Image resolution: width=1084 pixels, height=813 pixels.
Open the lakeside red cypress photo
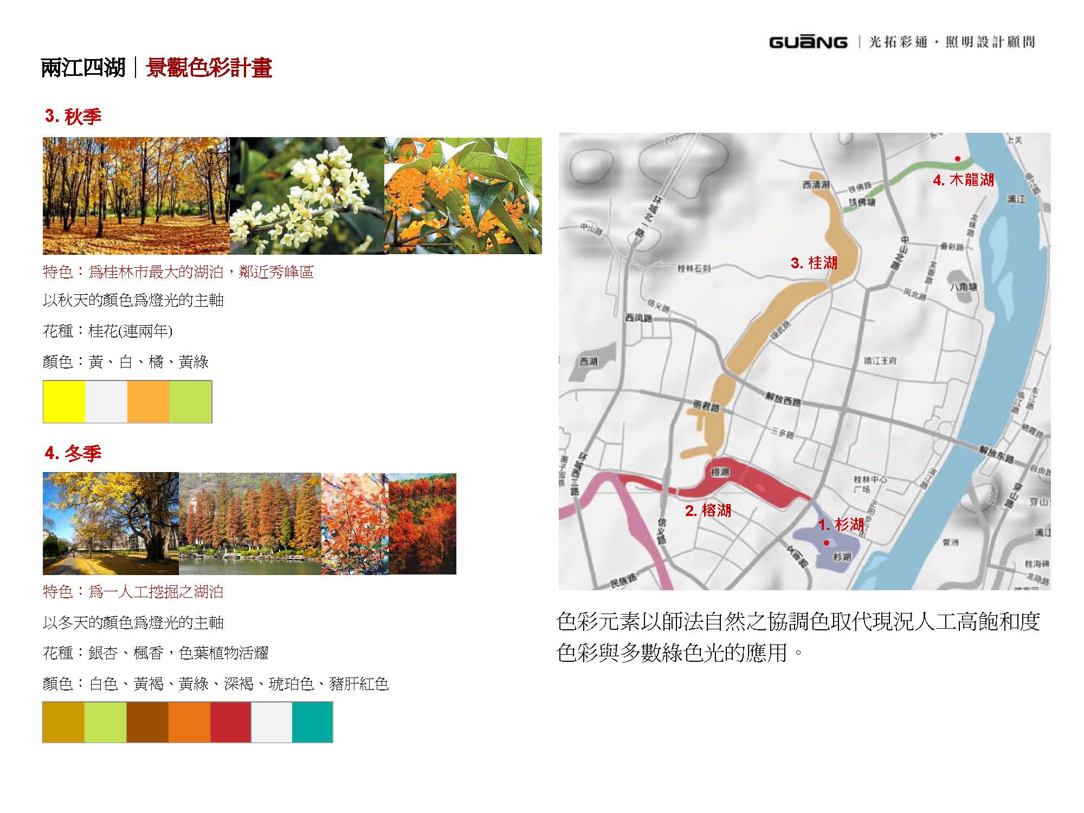tap(249, 523)
